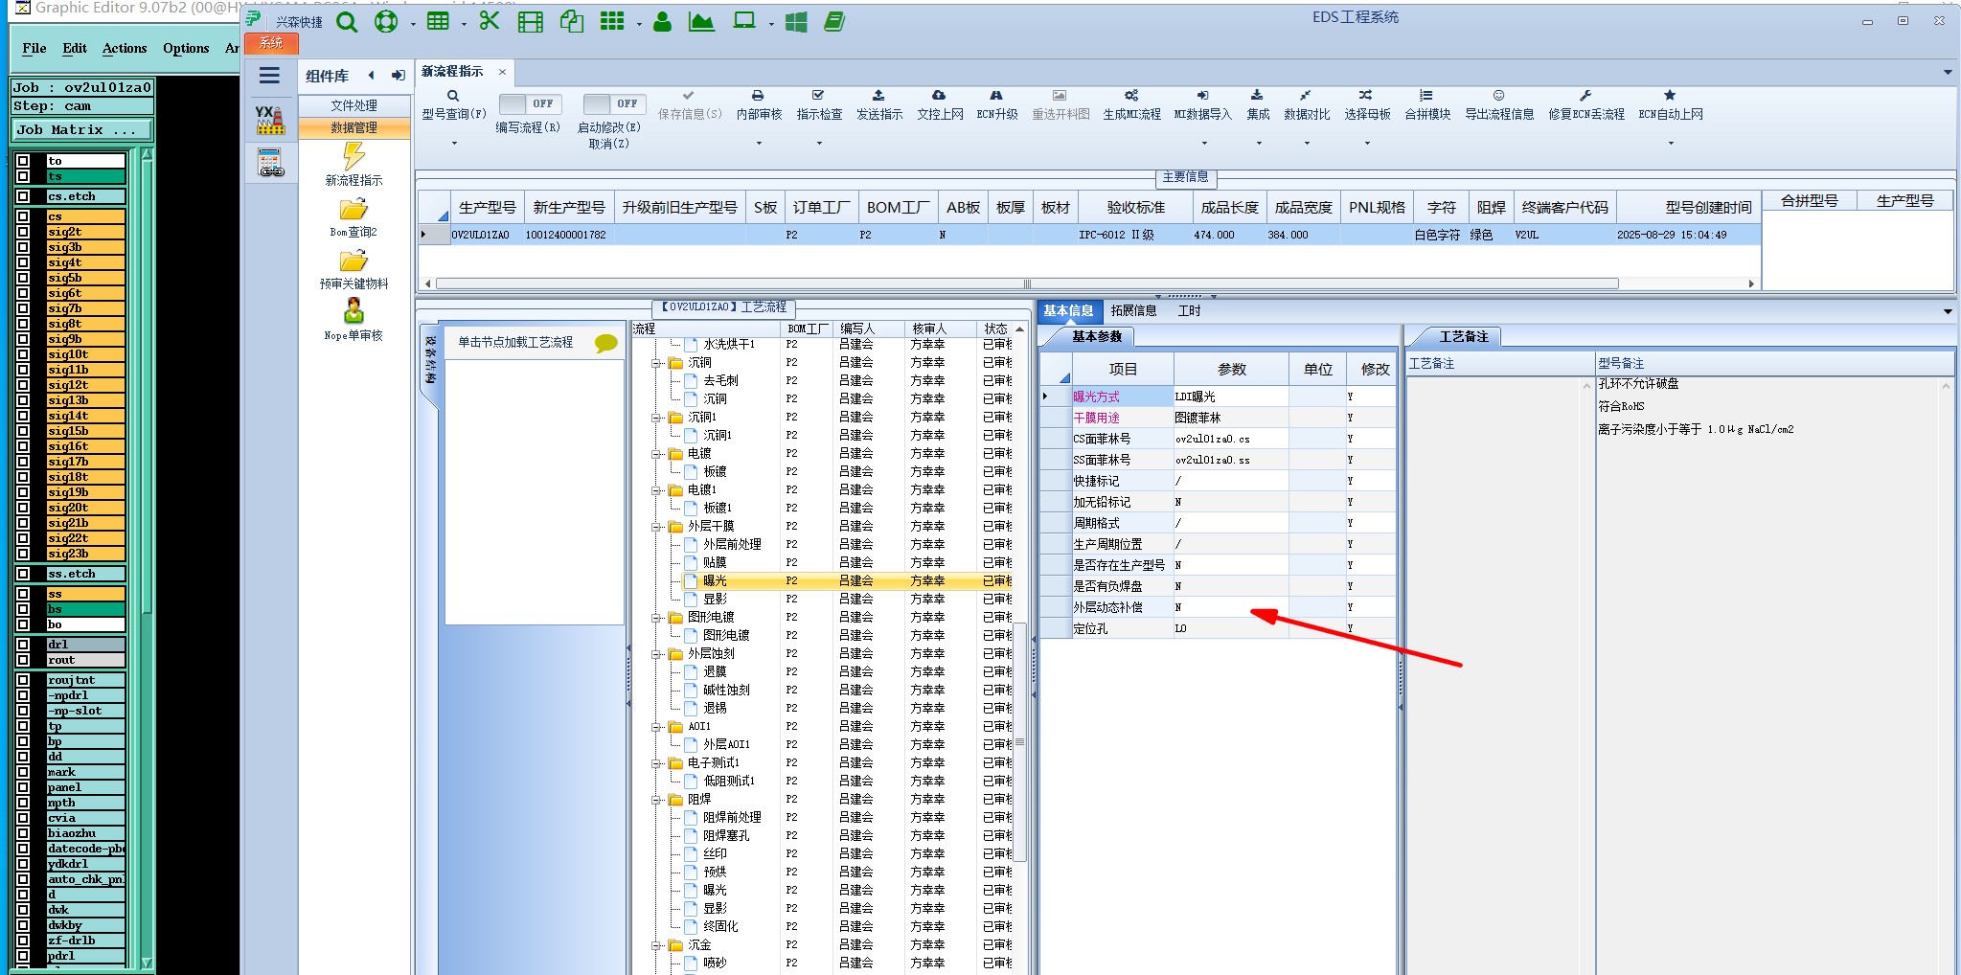The image size is (1961, 975).
Task: Click the green scissors icon
Action: click(x=490, y=21)
